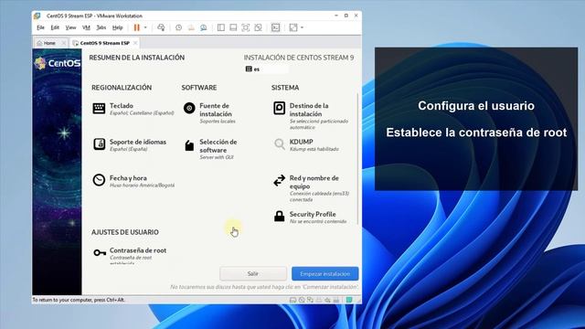The height and width of the screenshot is (329, 585).
Task: Open the Edit menu
Action: tap(55, 27)
